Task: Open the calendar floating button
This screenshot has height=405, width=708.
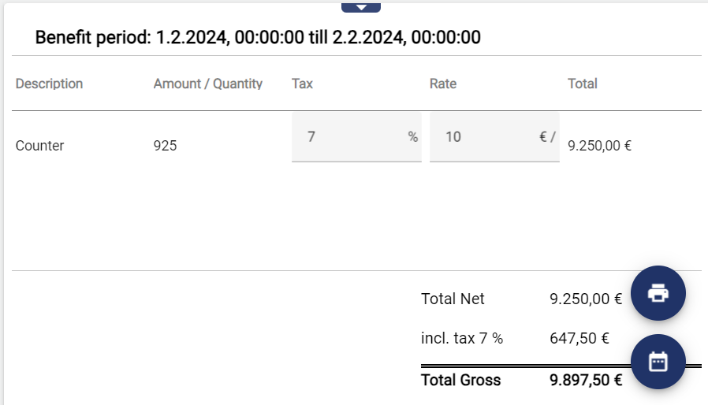Action: coord(658,362)
